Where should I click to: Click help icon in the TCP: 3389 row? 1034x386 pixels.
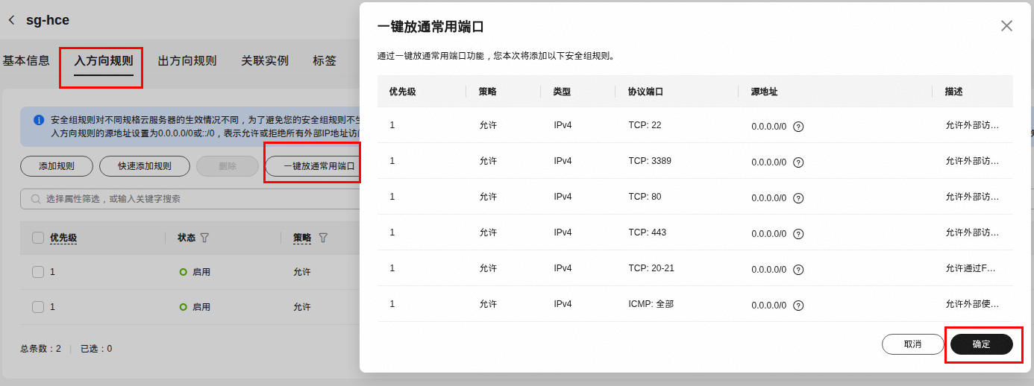(x=798, y=162)
